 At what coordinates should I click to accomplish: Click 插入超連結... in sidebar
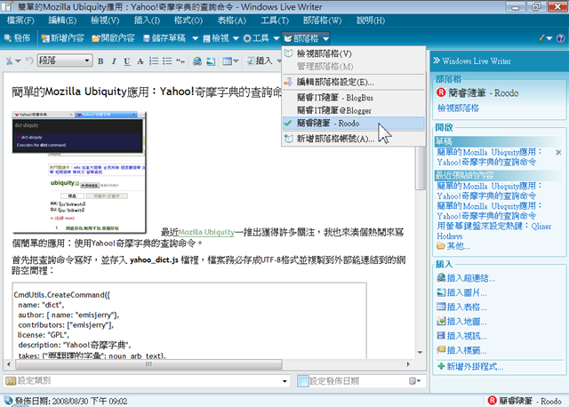(x=466, y=278)
